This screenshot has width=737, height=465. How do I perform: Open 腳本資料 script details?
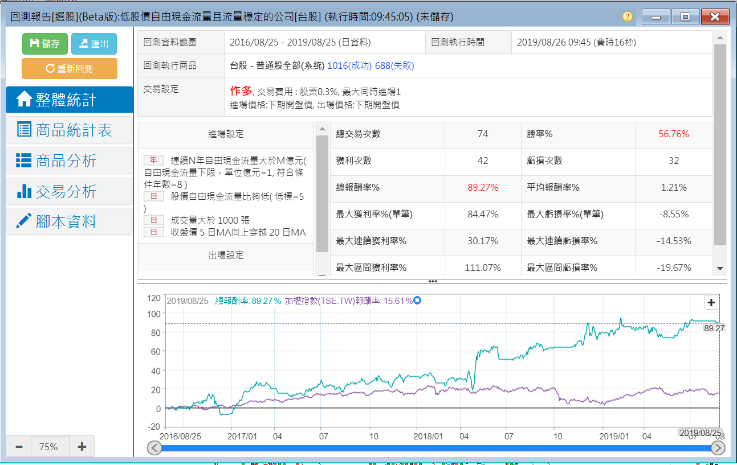pyautogui.click(x=70, y=222)
